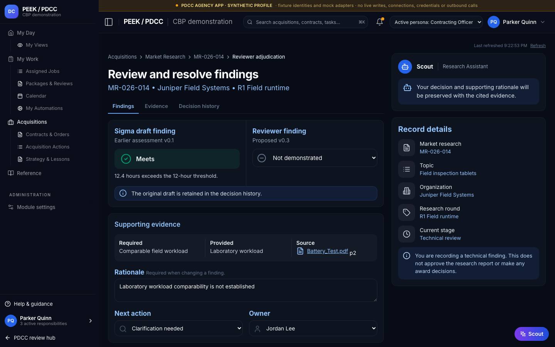
Task: Click the back arrow beside PDCC review hub
Action: (8, 338)
